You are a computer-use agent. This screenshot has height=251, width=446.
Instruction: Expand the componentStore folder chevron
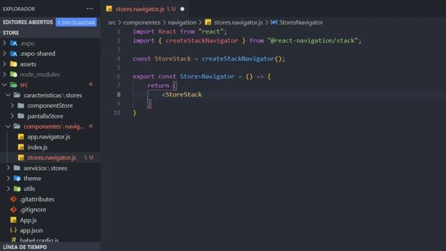click(x=12, y=105)
